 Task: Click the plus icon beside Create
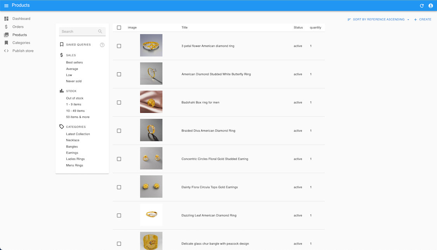(x=415, y=19)
